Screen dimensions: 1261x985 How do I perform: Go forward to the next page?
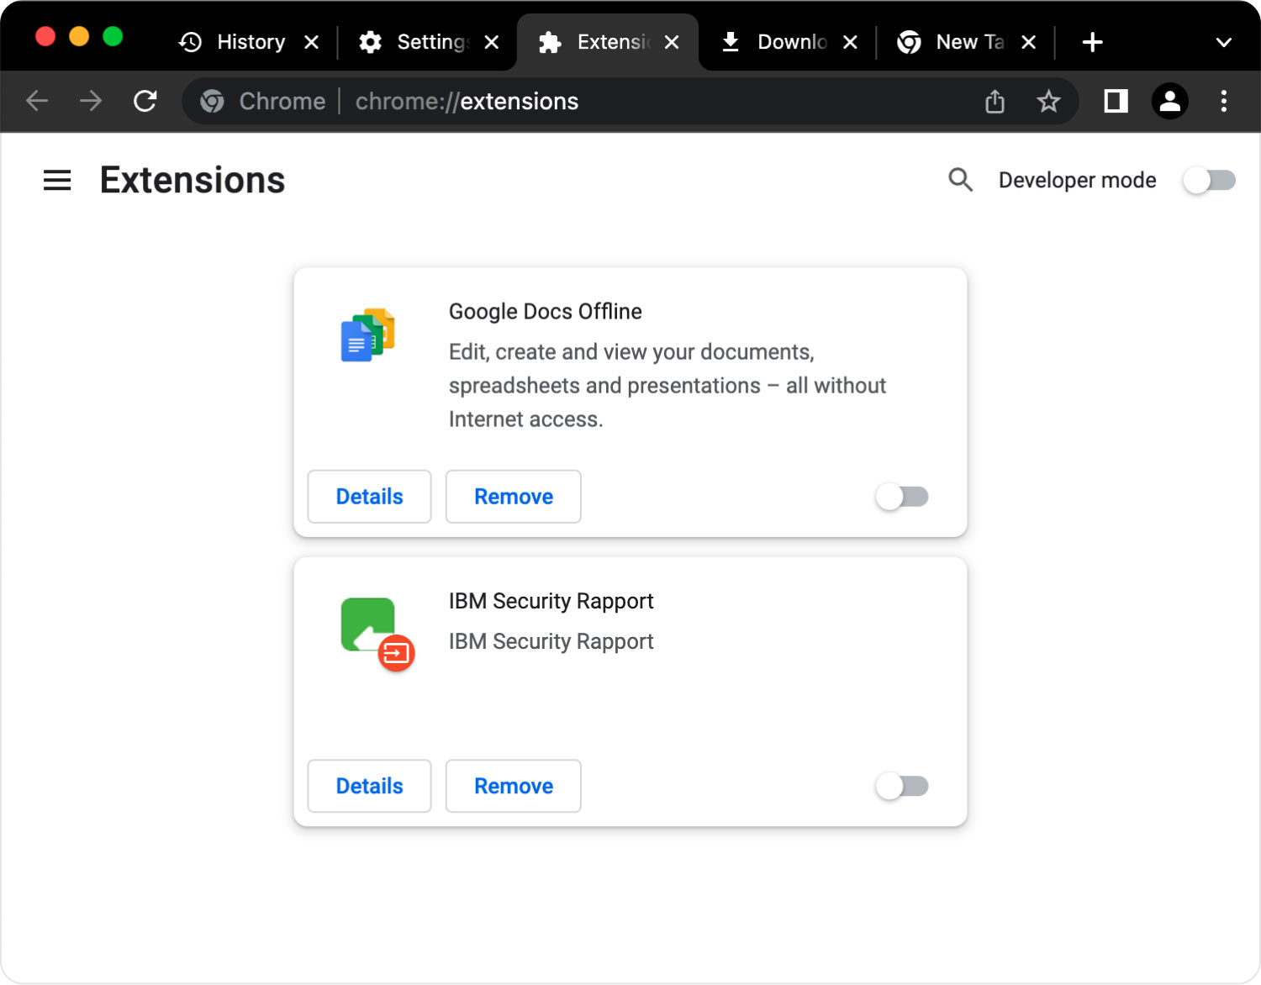[91, 102]
